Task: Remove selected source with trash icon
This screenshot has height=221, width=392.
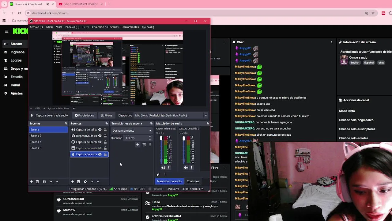Action: (78, 182)
